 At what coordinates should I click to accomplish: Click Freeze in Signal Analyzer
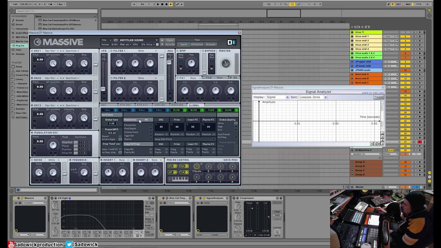(379, 97)
